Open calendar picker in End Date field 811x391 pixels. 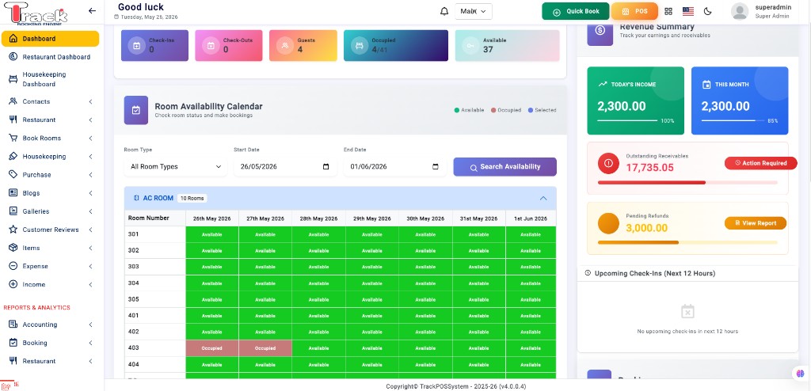click(436, 166)
